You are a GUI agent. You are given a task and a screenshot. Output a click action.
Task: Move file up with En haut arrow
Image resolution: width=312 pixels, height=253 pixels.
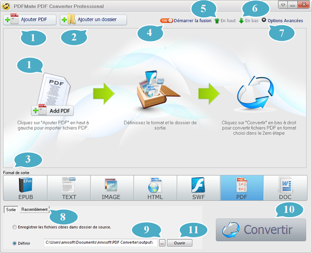tap(225, 21)
